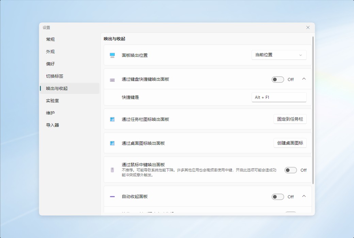354x238 pixels.
Task: Select the 导入器 sidebar item
Action: (x=69, y=125)
